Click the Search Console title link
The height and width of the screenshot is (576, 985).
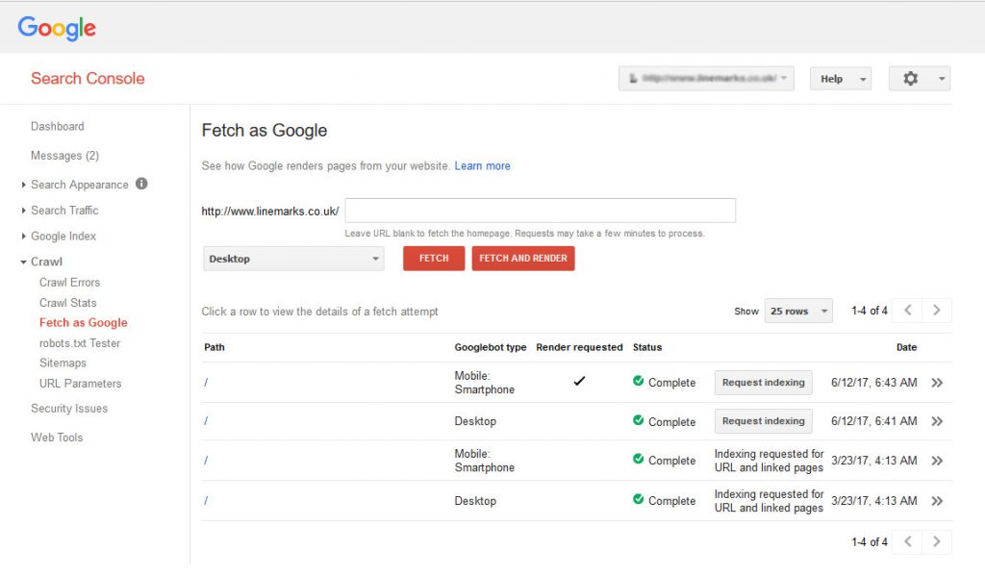tap(88, 79)
